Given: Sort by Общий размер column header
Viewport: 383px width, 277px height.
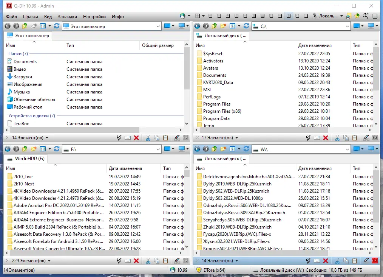Looking at the screenshot, I should coord(158,45).
